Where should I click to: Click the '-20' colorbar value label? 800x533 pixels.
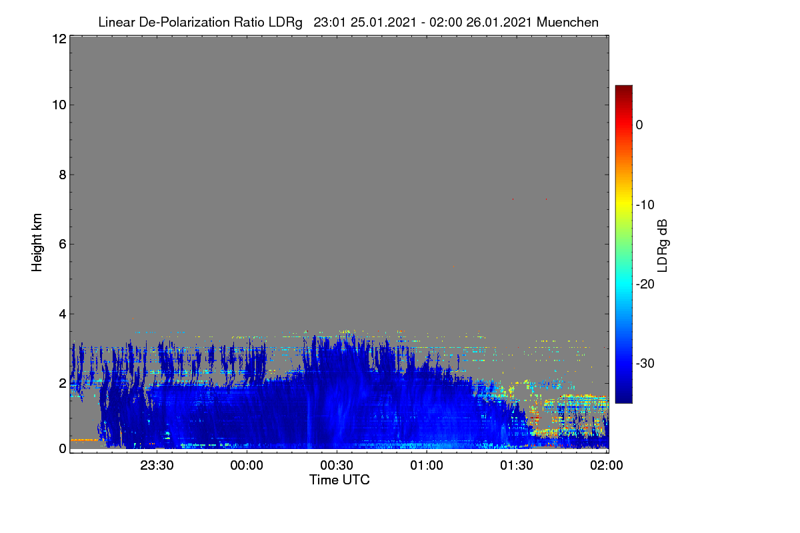[x=645, y=284]
